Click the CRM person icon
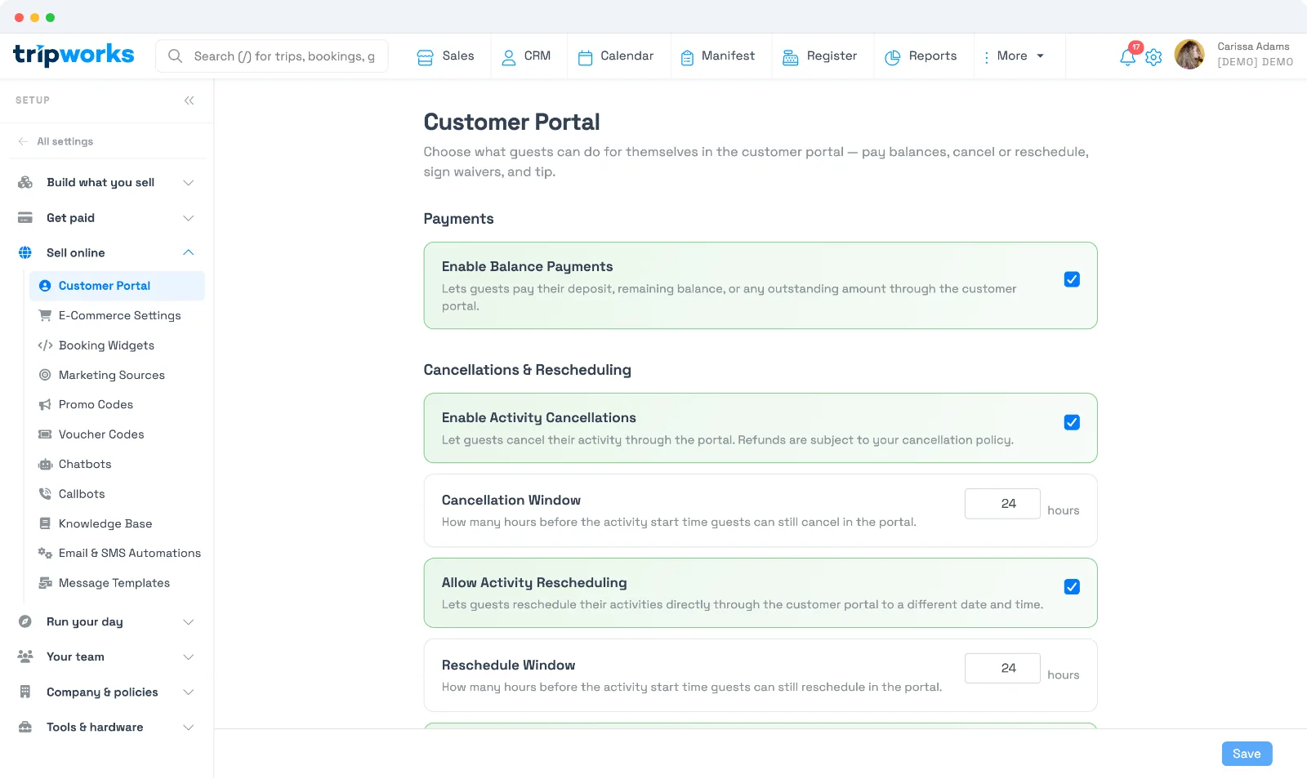This screenshot has width=1307, height=779. click(x=508, y=57)
